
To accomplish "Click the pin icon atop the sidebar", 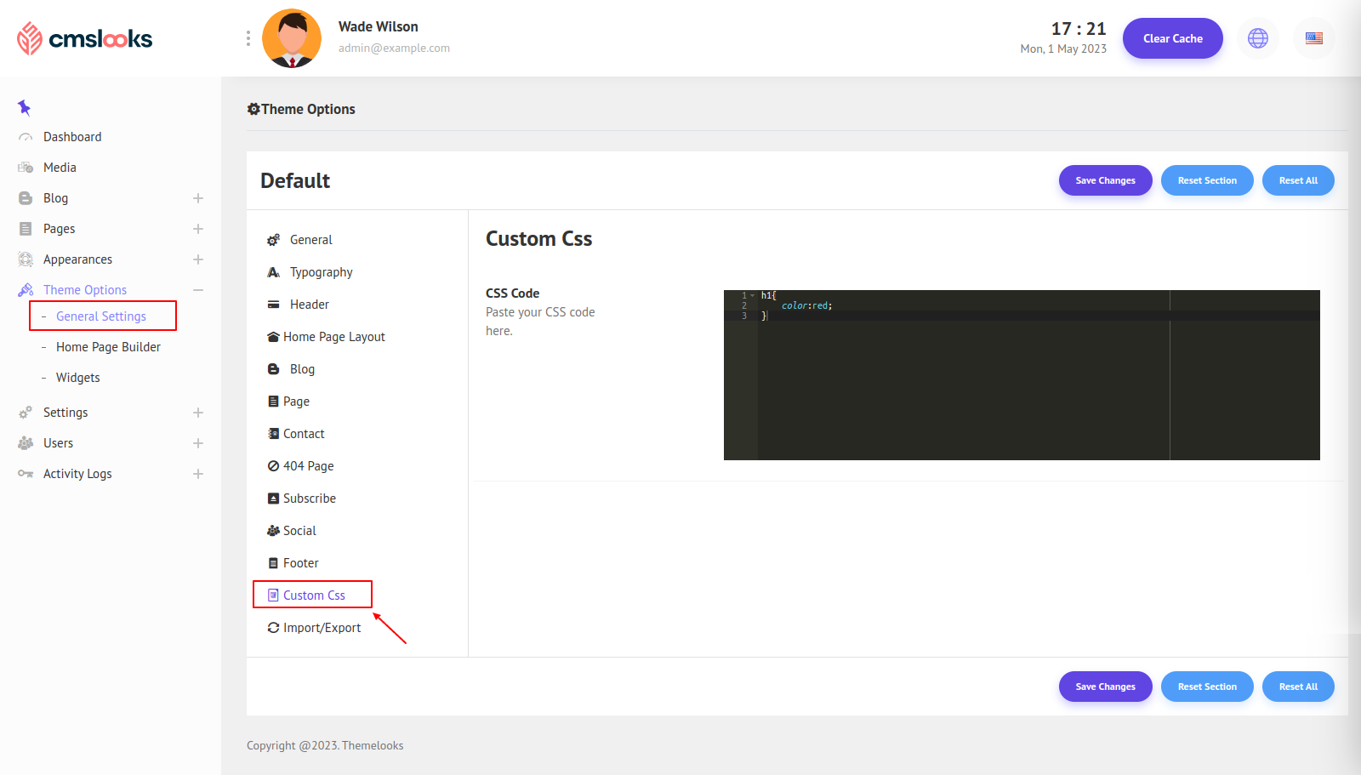I will (x=24, y=107).
